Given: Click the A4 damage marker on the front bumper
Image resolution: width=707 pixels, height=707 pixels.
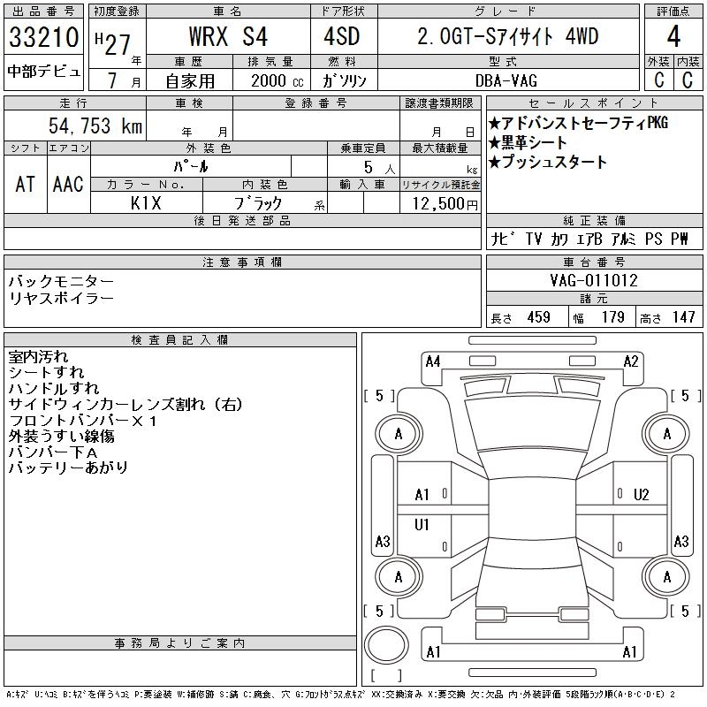Looking at the screenshot, I should click(x=433, y=361).
